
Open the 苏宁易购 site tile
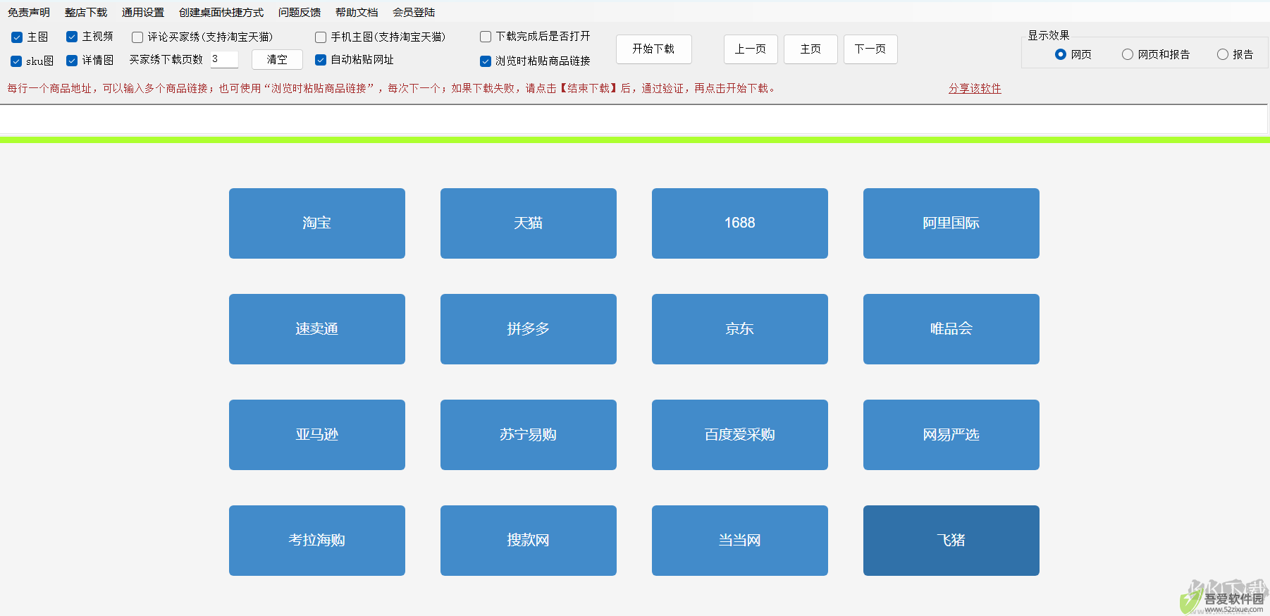(x=529, y=435)
